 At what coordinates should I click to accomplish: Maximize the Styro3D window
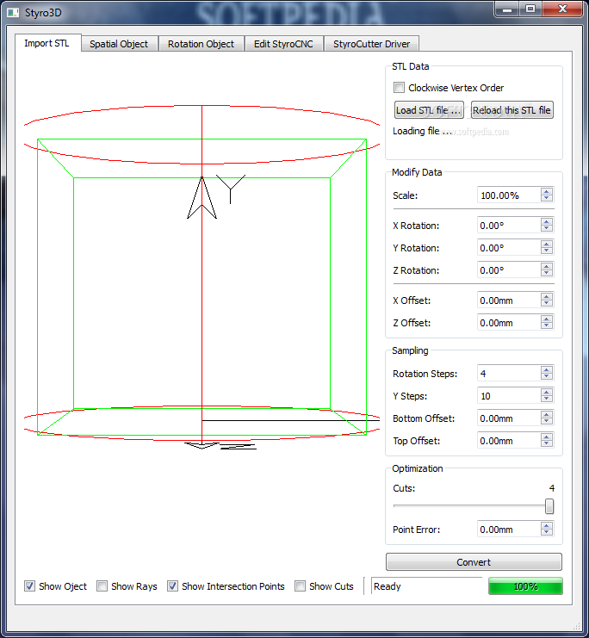pyautogui.click(x=530, y=9)
